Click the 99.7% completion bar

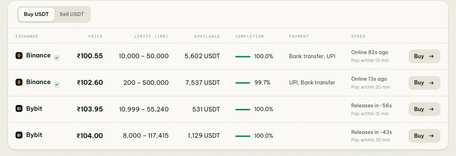(243, 83)
